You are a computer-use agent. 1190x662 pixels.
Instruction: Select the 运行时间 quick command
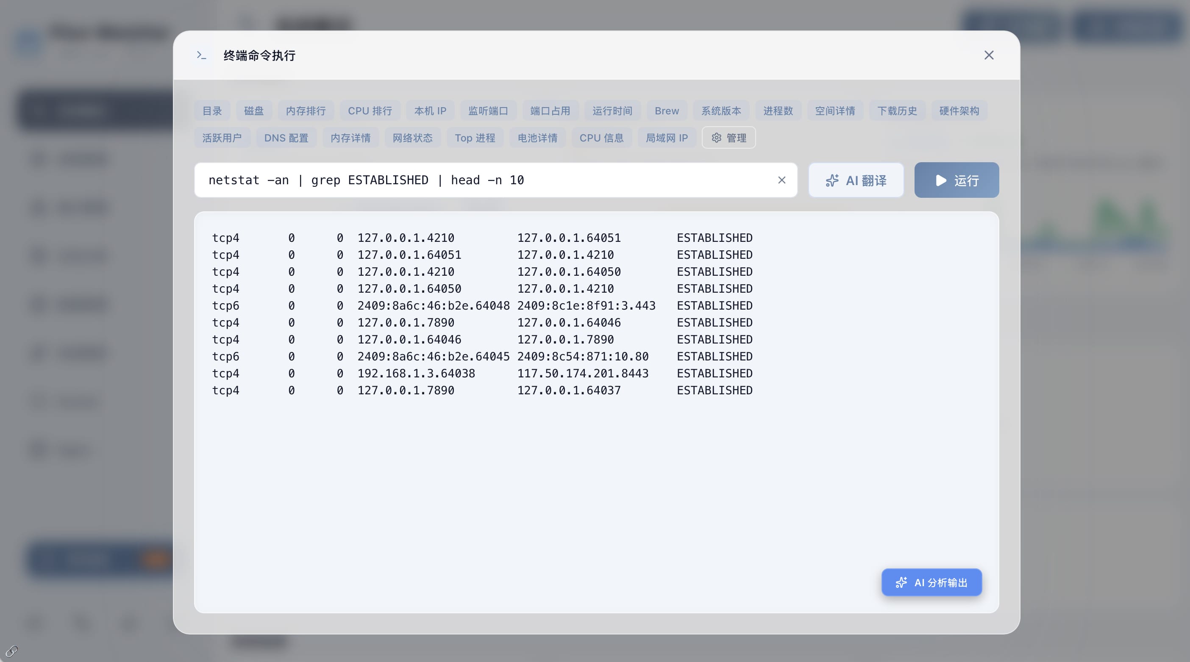612,111
